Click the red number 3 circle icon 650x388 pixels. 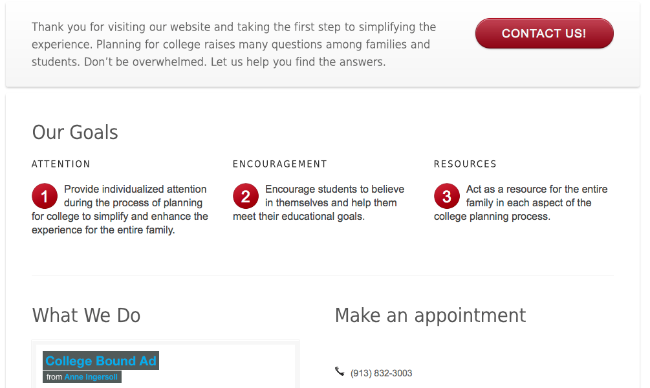point(446,196)
